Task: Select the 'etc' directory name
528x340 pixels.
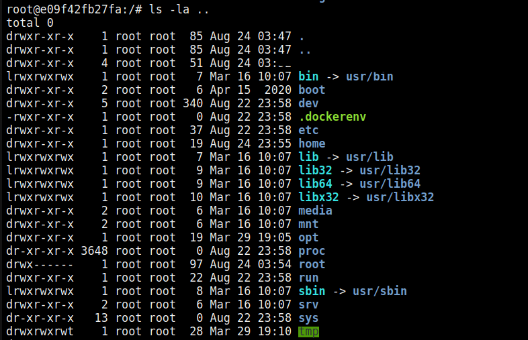Action: pos(308,130)
